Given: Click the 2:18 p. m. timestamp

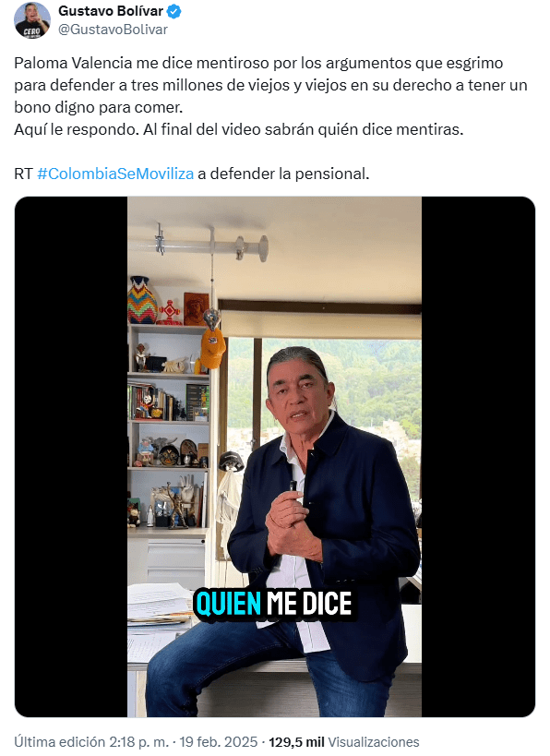Looking at the screenshot, I should tap(138, 741).
